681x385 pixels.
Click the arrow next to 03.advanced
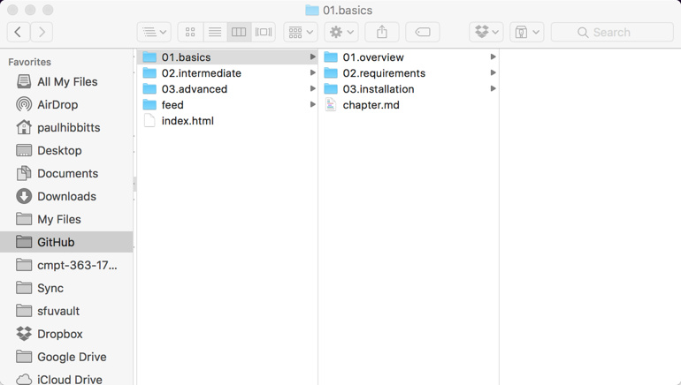click(x=312, y=88)
